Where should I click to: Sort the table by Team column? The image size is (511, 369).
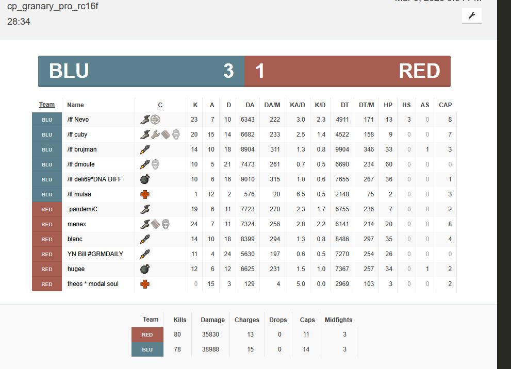(x=47, y=105)
